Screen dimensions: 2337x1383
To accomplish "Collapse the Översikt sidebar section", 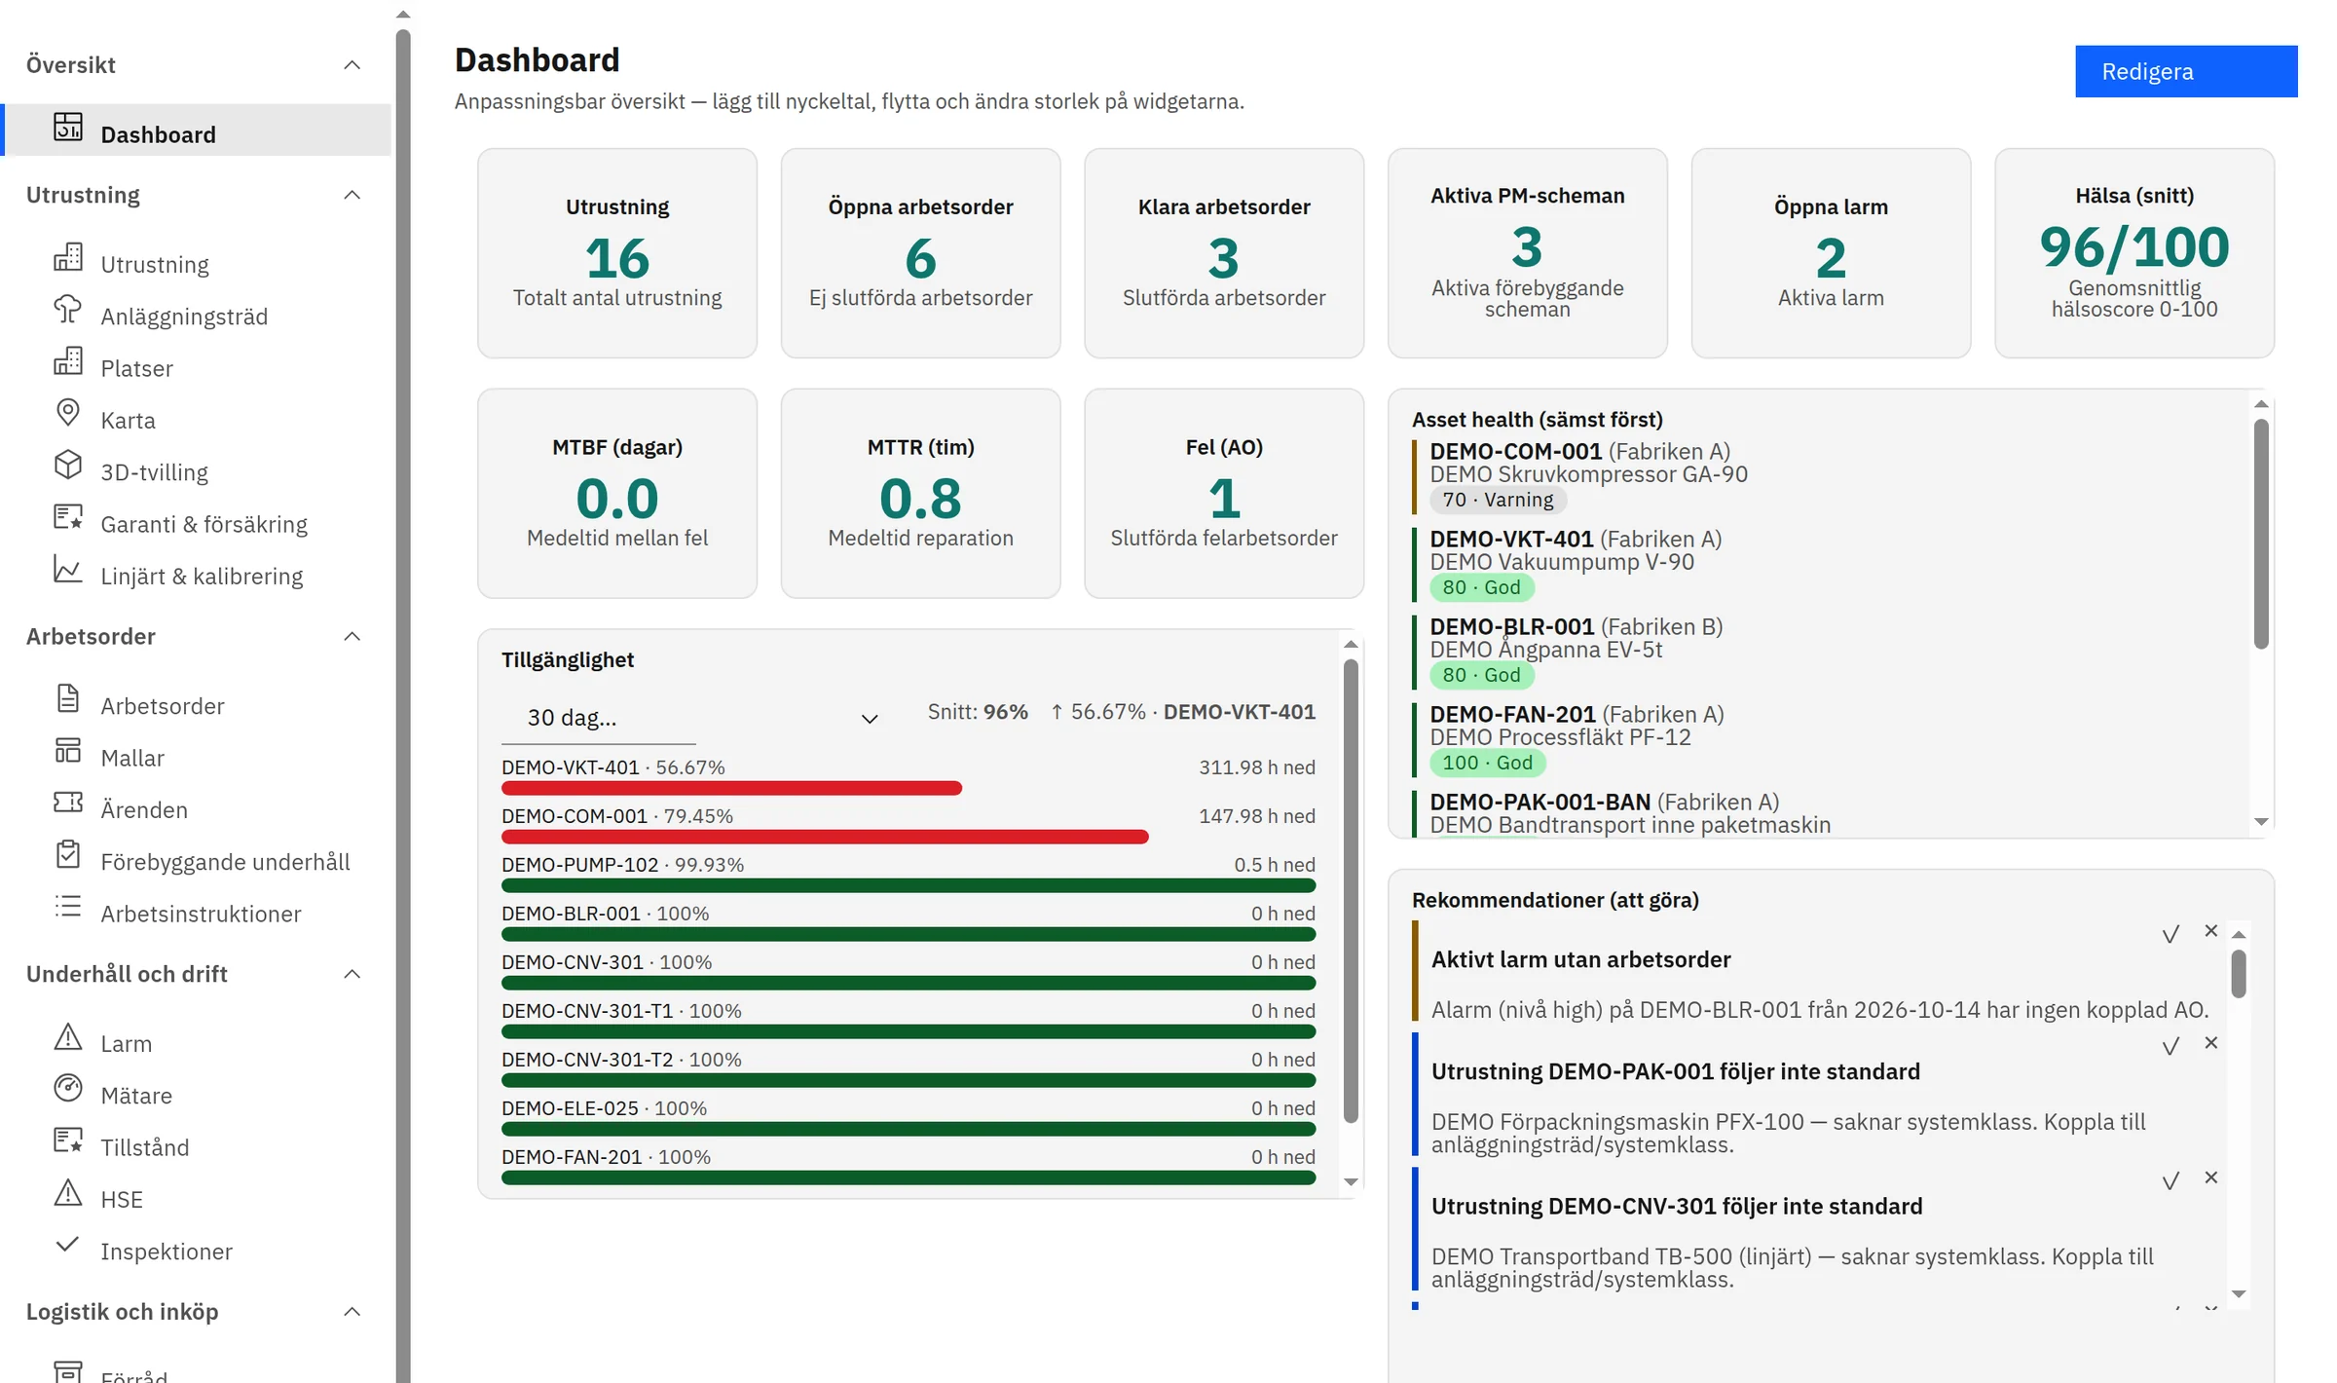I will [352, 65].
